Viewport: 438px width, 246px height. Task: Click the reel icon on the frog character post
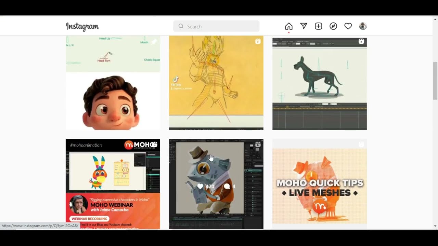pos(258,145)
